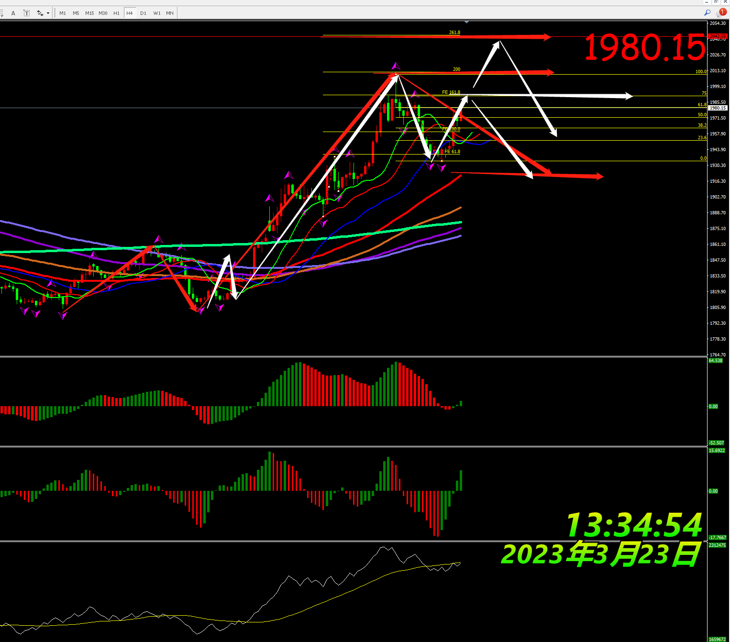730x642 pixels.
Task: Select the text 'A' drawing tool
Action: tap(13, 13)
